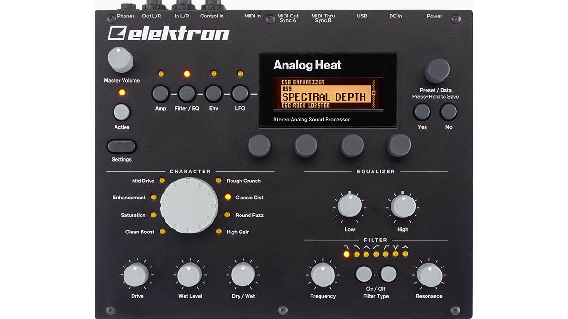Enable the On / Off filter switch
The width and height of the screenshot is (568, 319).
[364, 274]
